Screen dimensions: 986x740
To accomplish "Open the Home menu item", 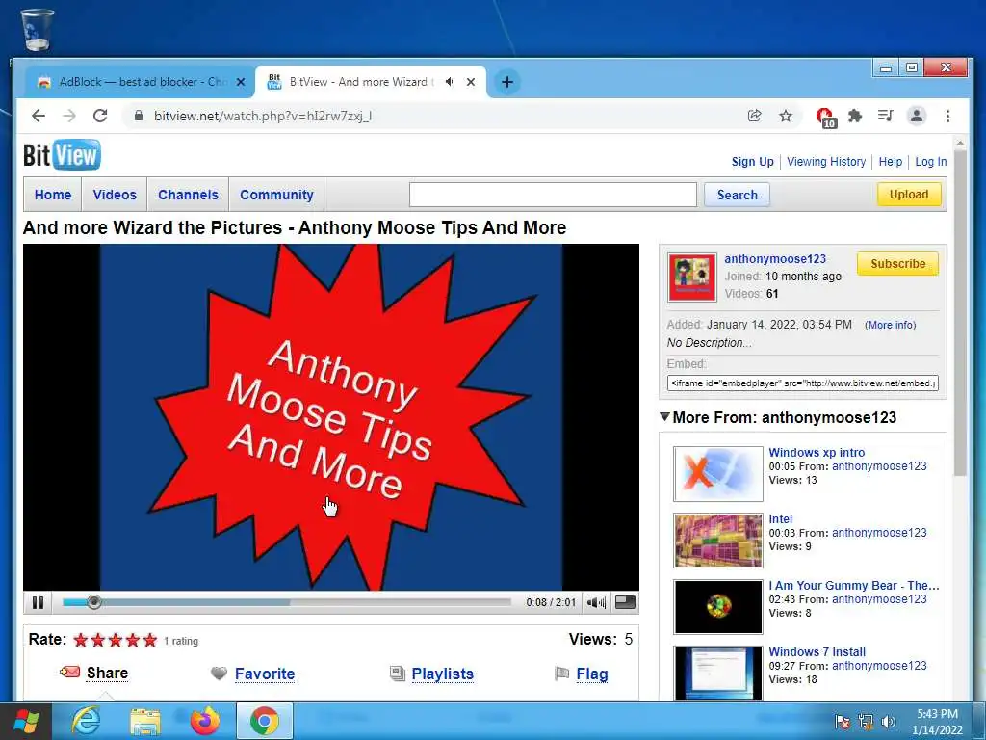I will (53, 195).
